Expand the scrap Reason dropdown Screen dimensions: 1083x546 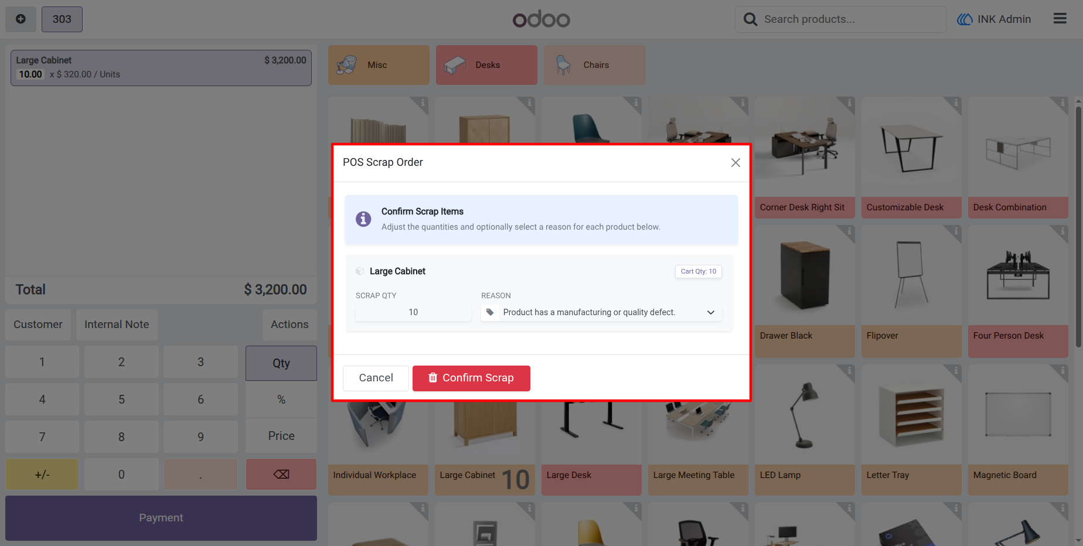[601, 312]
